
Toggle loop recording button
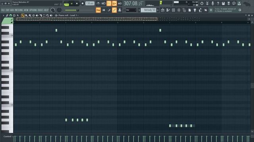tap(120, 4)
